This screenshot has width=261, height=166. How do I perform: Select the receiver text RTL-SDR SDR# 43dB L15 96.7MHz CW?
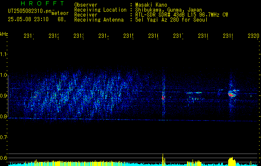(182, 15)
